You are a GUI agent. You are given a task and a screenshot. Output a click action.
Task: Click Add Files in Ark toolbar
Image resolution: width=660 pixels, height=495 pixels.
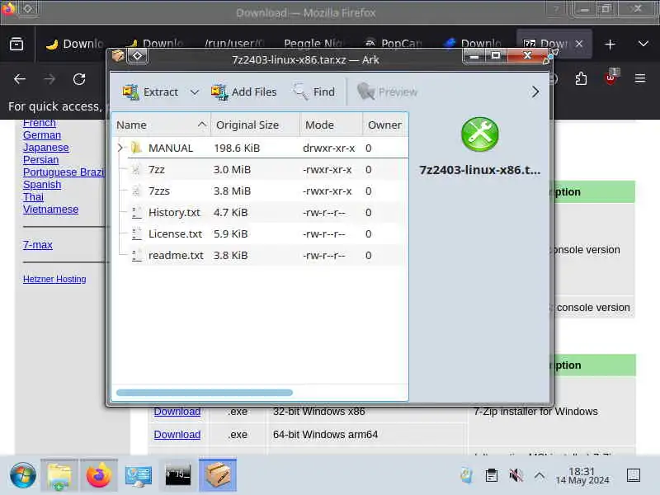(x=244, y=92)
